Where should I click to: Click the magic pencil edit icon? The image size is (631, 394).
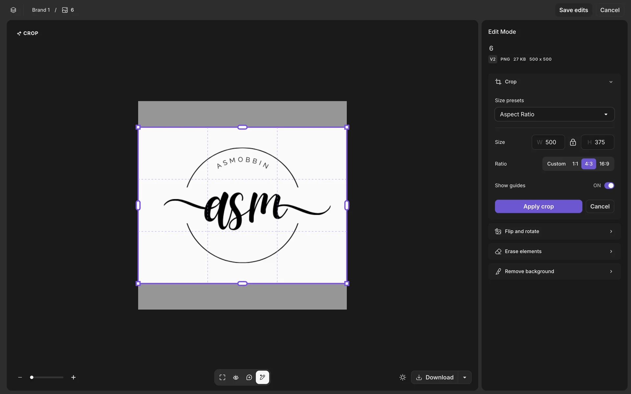(x=262, y=377)
